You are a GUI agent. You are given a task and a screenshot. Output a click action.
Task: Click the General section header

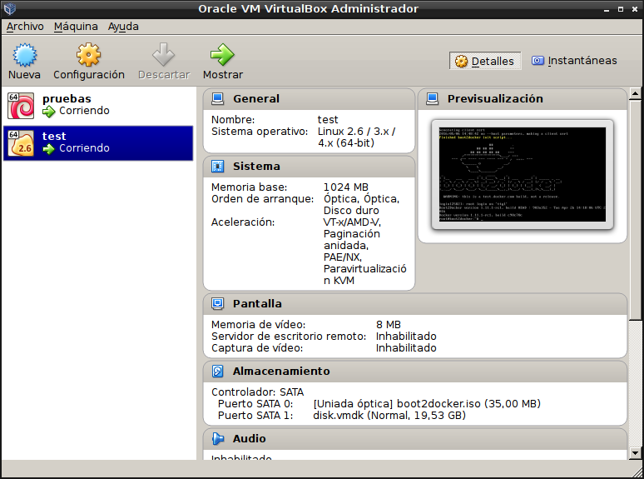click(x=256, y=99)
